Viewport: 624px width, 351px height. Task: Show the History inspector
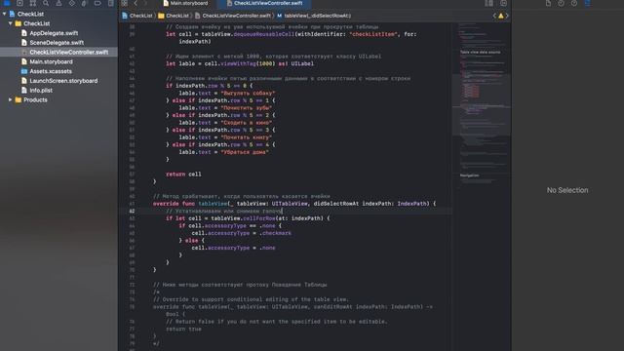point(562,3)
